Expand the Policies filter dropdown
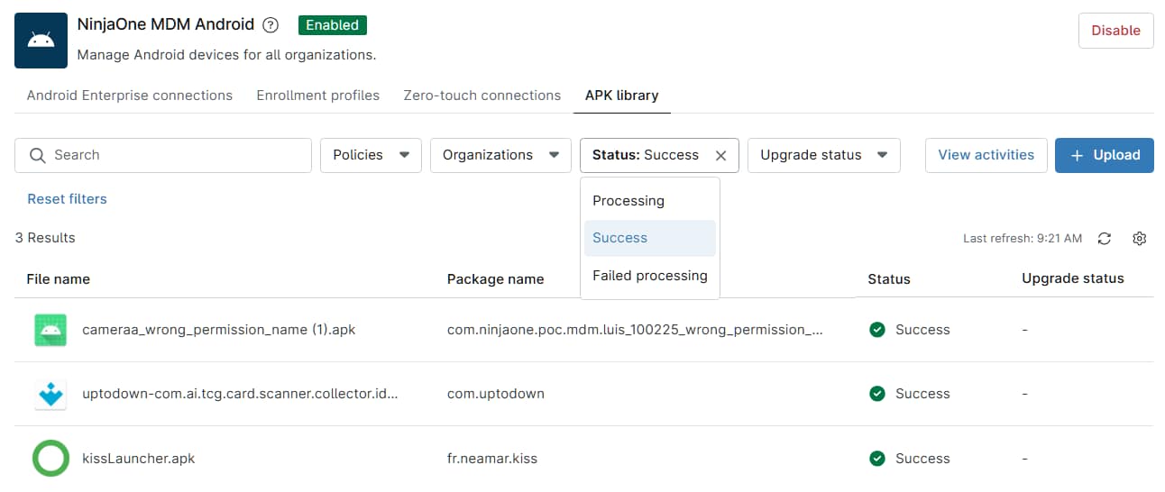 point(372,155)
